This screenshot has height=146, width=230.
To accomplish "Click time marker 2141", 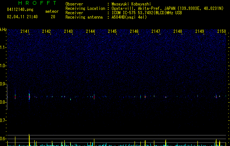I will [x=25, y=31].
